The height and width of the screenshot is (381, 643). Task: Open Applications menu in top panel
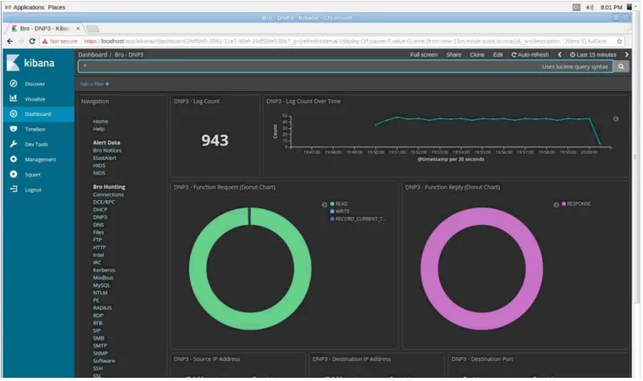[28, 7]
